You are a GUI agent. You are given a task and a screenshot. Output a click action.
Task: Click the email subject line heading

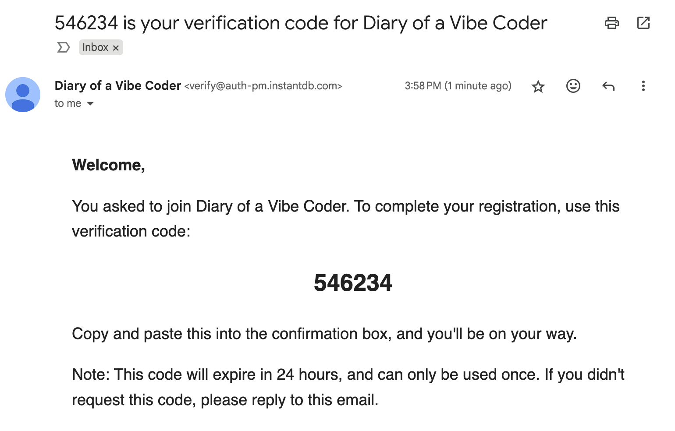pyautogui.click(x=301, y=23)
